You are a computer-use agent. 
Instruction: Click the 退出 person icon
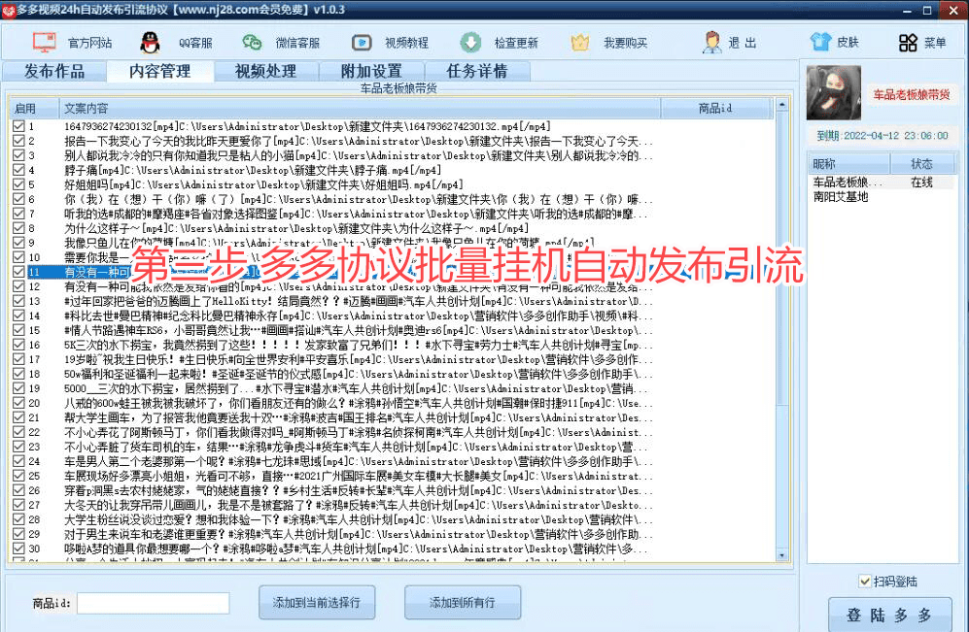tap(711, 43)
